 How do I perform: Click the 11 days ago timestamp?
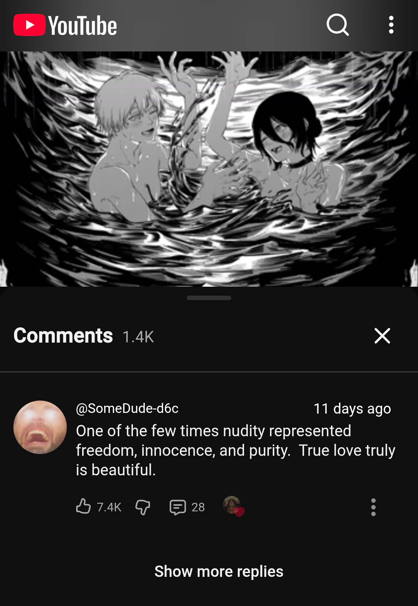pos(352,408)
